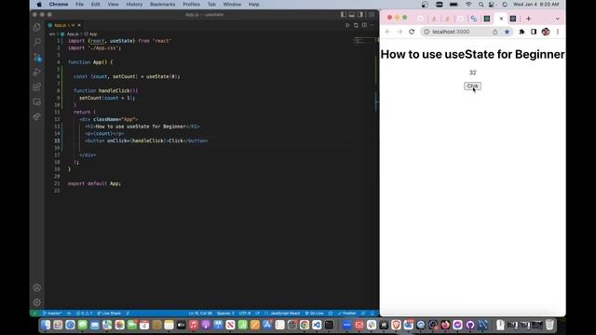This screenshot has height=335, width=596.
Task: Start Live Share from the status bar
Action: coord(109,313)
